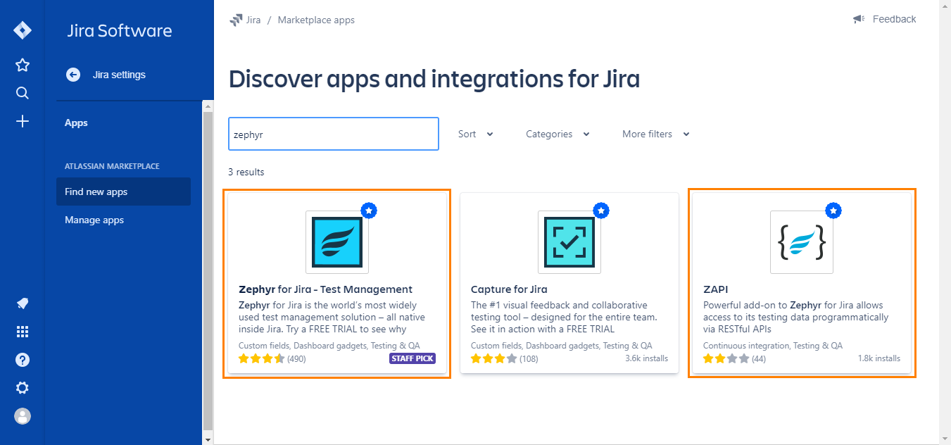951x445 pixels.
Task: Click the sidebar scrollbar down arrow
Action: (x=208, y=439)
